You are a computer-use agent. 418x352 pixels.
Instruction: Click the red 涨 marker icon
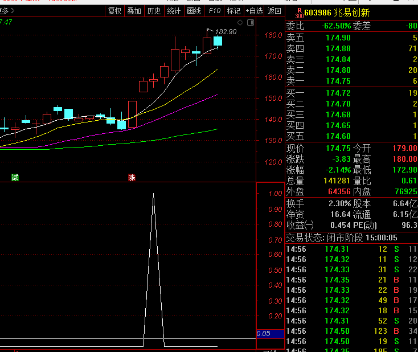point(132,177)
